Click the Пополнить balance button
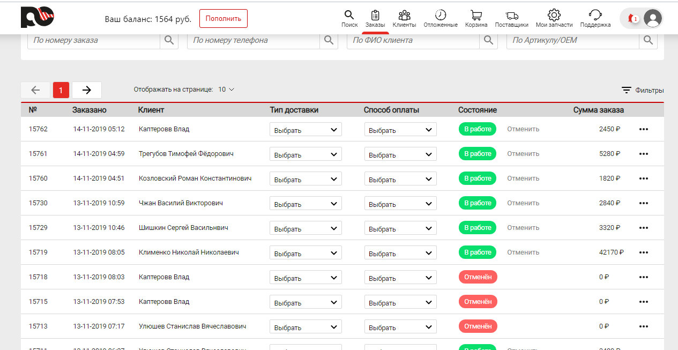678x350 pixels. click(x=223, y=19)
